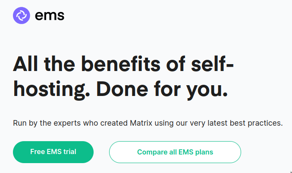Click the word 'self-' in the headline
This screenshot has width=292, height=173.
point(212,64)
